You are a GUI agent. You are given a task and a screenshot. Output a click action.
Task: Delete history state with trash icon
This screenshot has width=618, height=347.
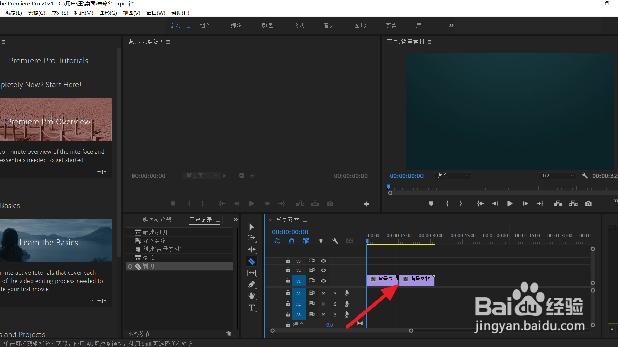click(x=229, y=334)
